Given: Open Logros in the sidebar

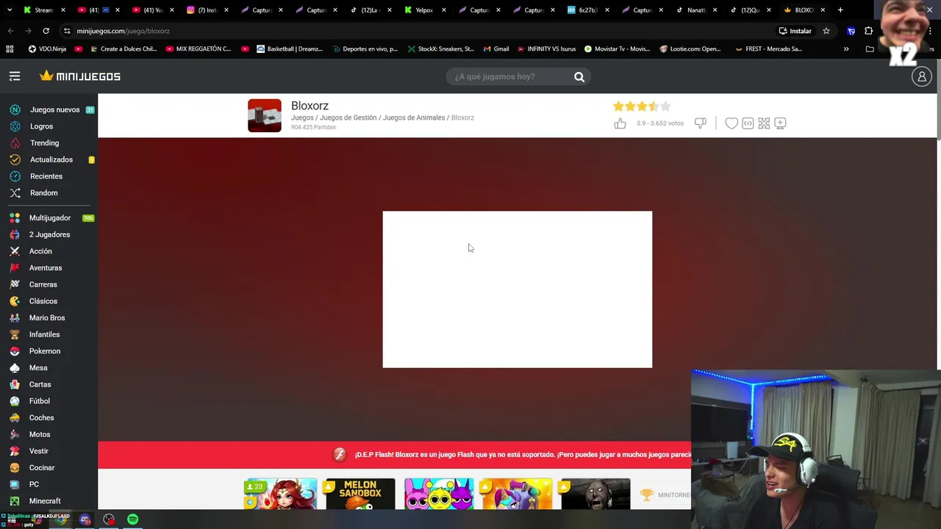Looking at the screenshot, I should coord(41,126).
